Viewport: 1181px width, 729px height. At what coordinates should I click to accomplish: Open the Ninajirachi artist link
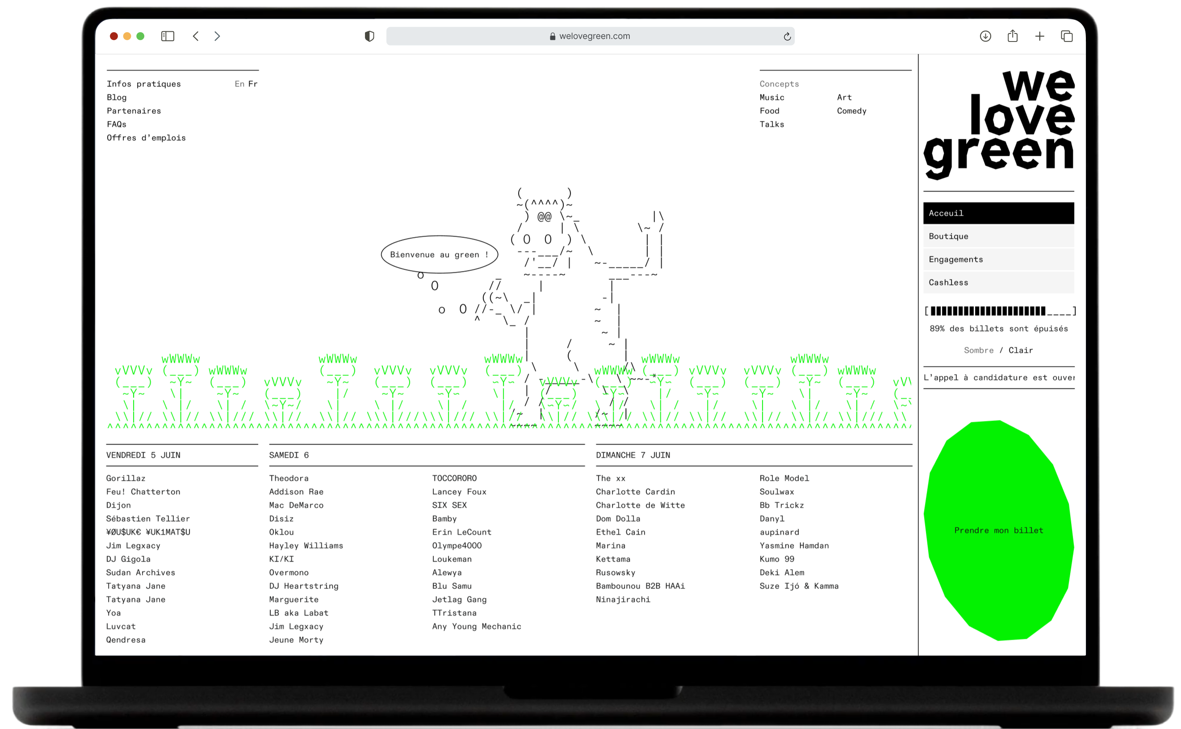[x=623, y=600]
